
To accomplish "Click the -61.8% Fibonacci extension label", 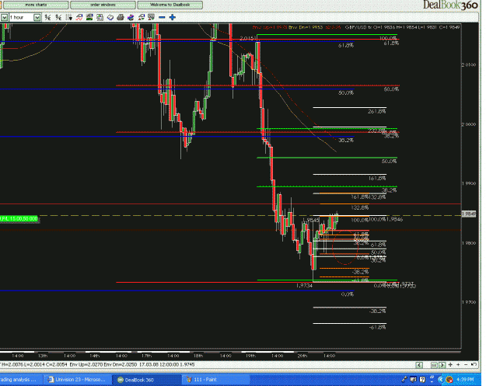I will (x=377, y=327).
